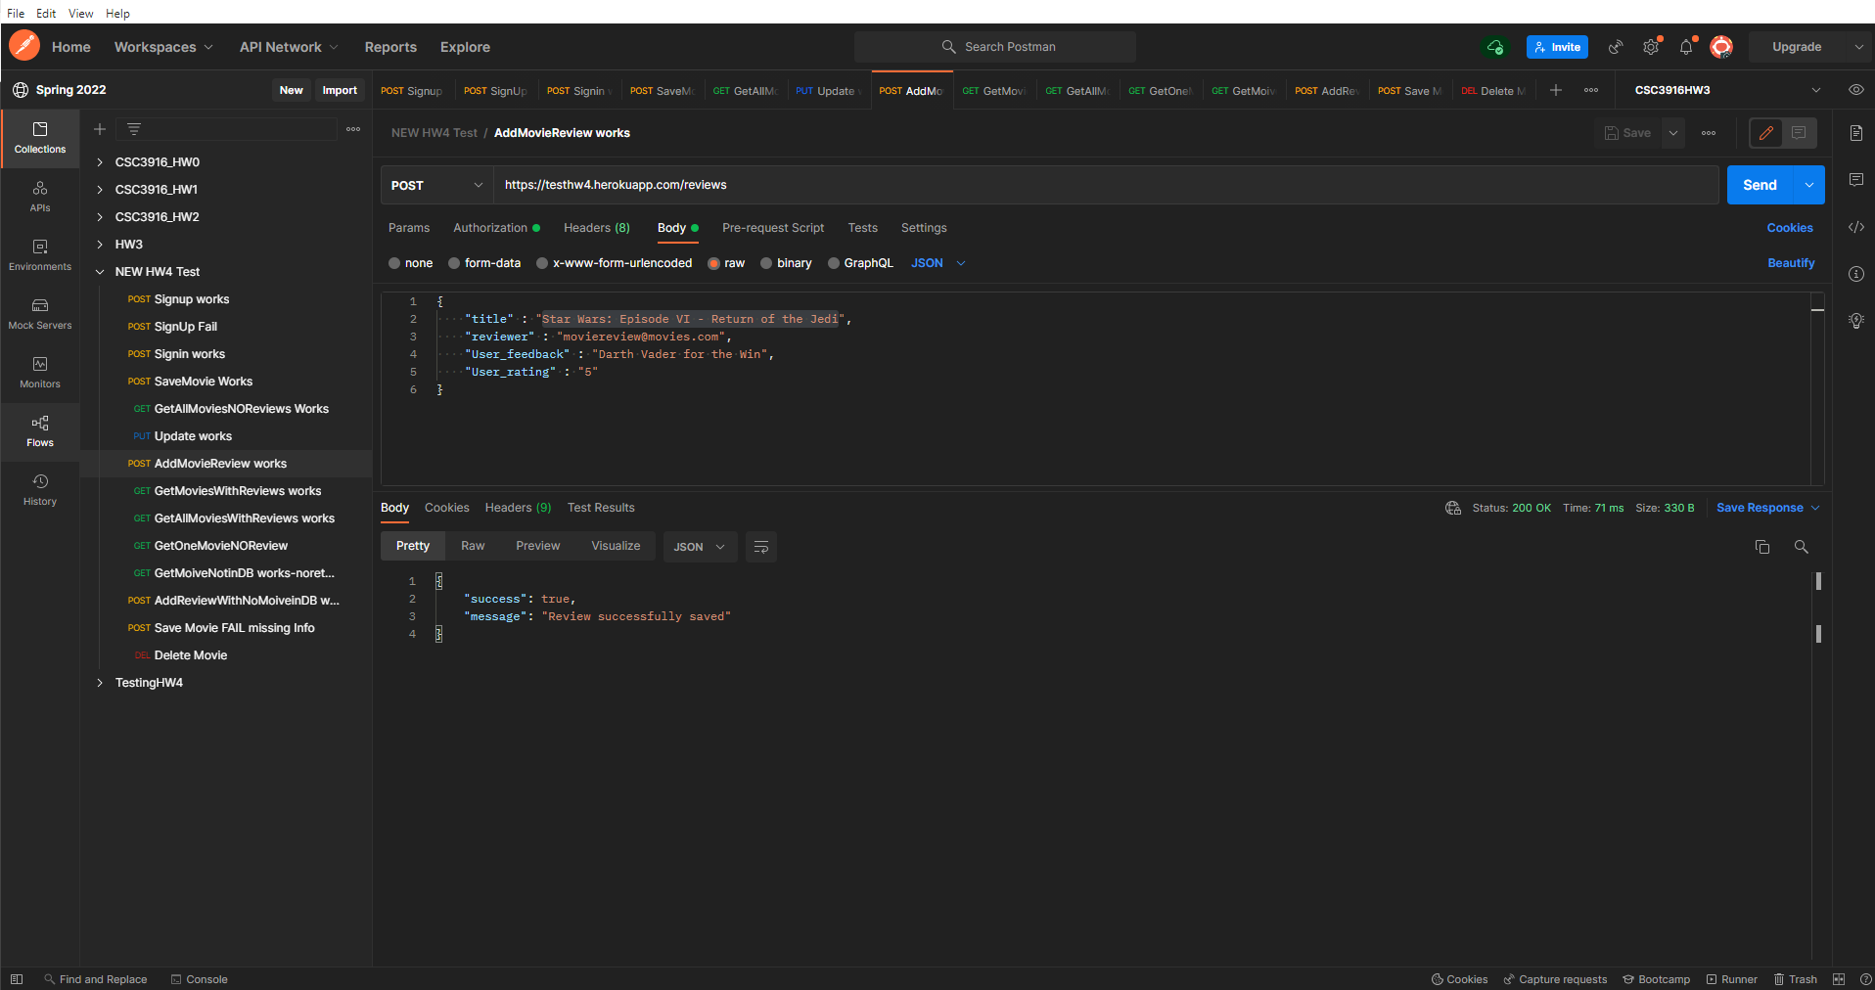
Task: Select the Flows icon
Action: click(x=39, y=430)
